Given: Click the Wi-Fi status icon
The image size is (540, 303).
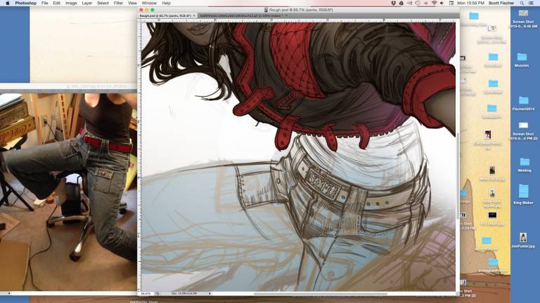Looking at the screenshot, I should 434,3.
